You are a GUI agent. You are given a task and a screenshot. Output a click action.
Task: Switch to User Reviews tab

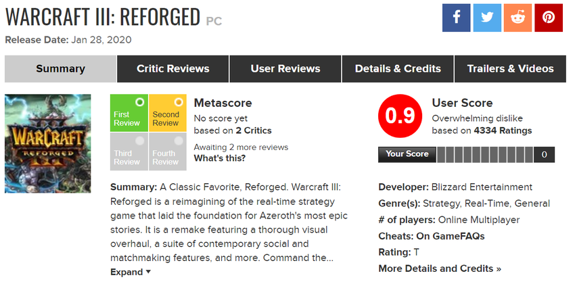(285, 69)
